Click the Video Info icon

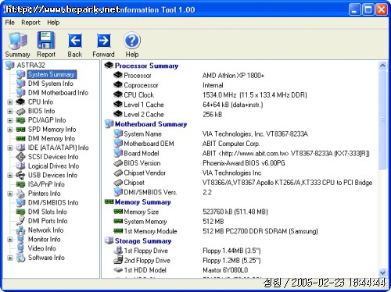click(x=20, y=248)
